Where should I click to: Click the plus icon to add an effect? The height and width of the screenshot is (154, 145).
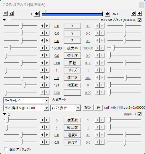pyautogui.click(x=139, y=13)
